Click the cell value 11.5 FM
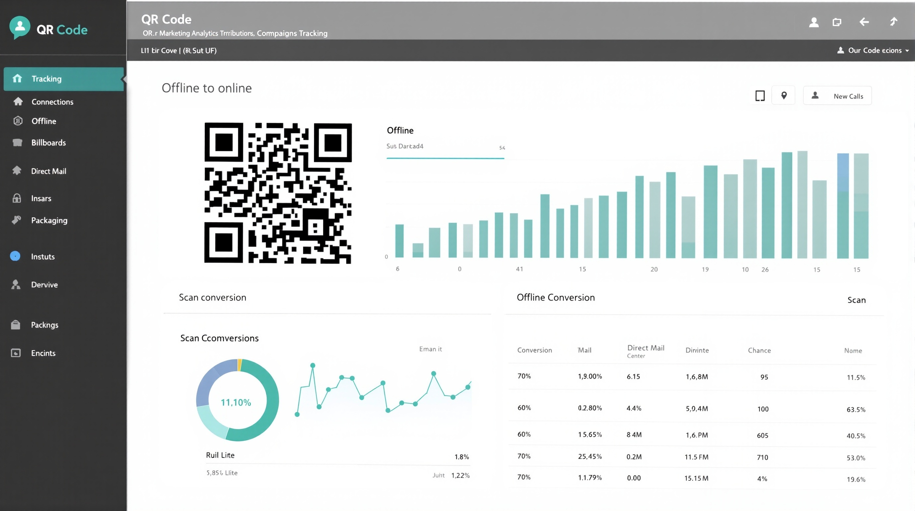 [696, 457]
